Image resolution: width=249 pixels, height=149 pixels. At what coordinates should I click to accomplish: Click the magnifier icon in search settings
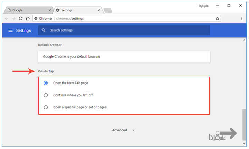44,30
